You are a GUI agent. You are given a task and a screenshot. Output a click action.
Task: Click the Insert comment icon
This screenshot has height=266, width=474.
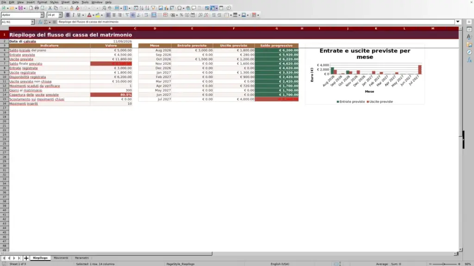click(x=194, y=8)
